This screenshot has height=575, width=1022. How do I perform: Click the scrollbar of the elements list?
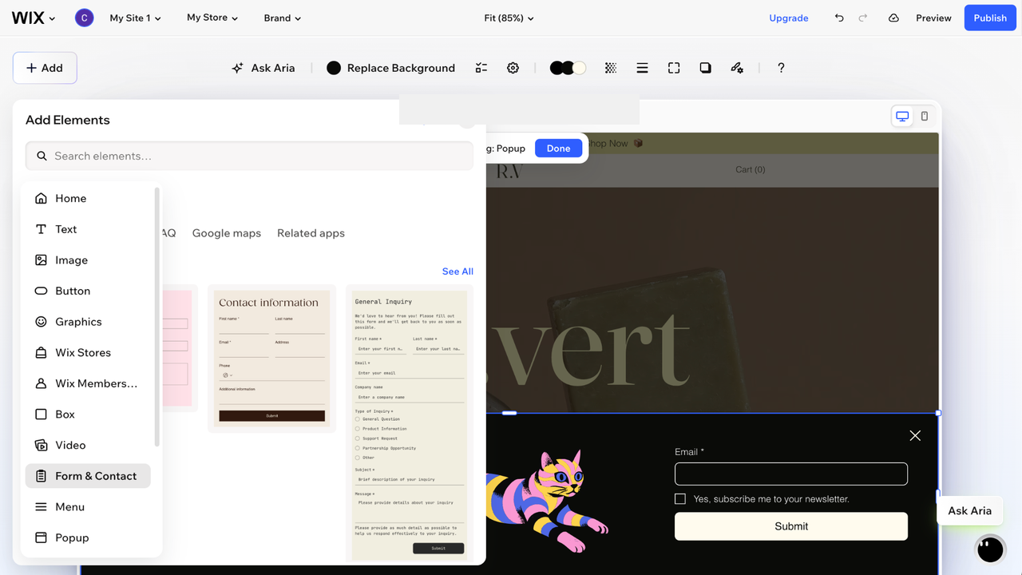157,317
